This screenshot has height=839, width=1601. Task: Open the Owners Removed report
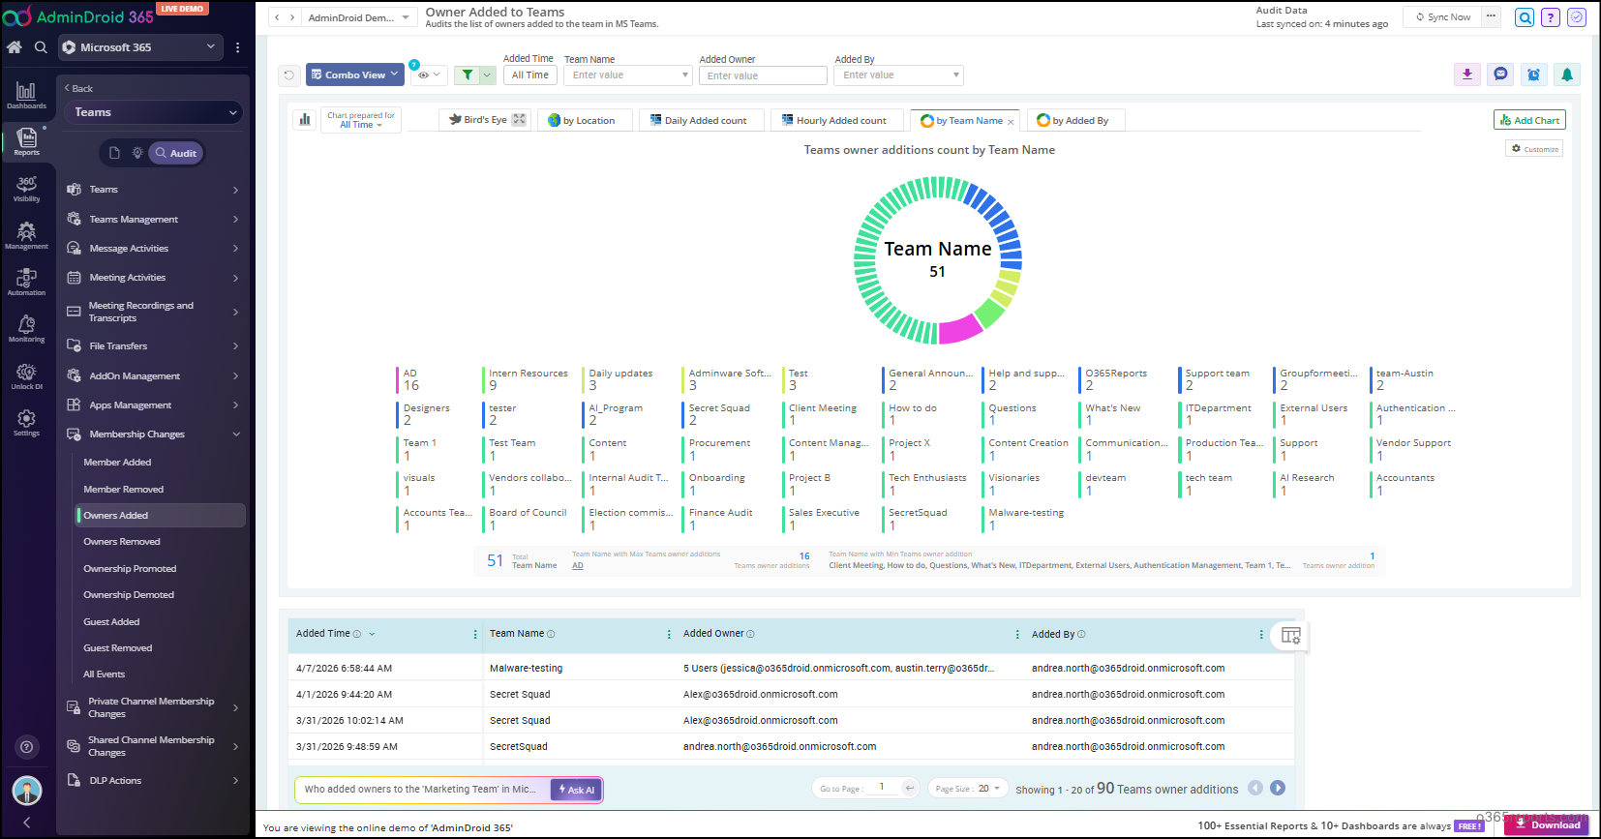(x=122, y=542)
